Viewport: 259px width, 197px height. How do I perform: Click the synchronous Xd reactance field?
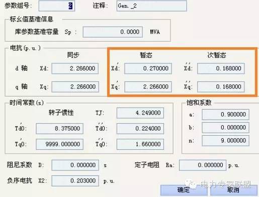pyautogui.click(x=75, y=68)
